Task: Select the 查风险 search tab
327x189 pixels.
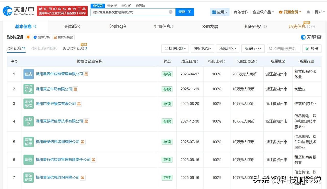Action: (x=140, y=6)
